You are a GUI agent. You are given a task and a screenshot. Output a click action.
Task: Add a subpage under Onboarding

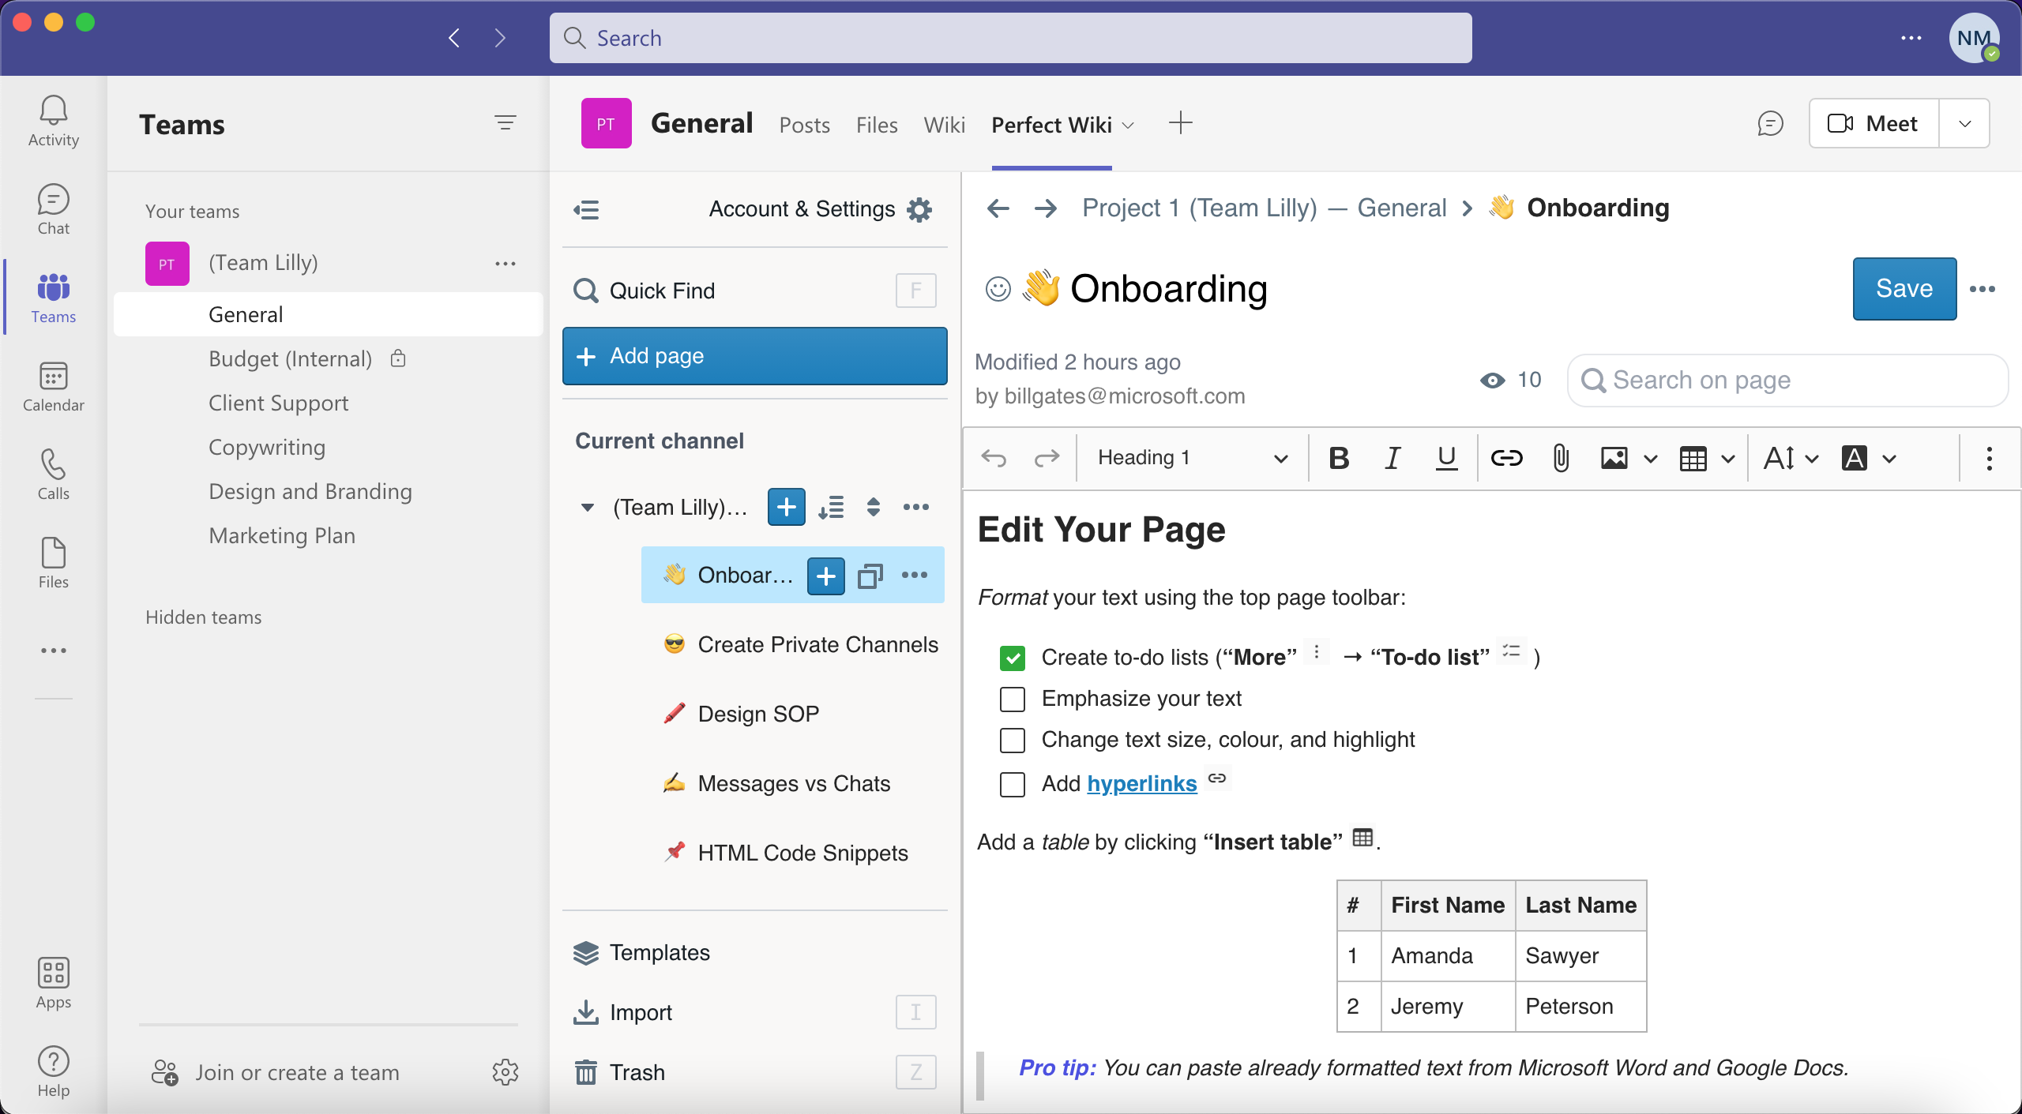[826, 576]
